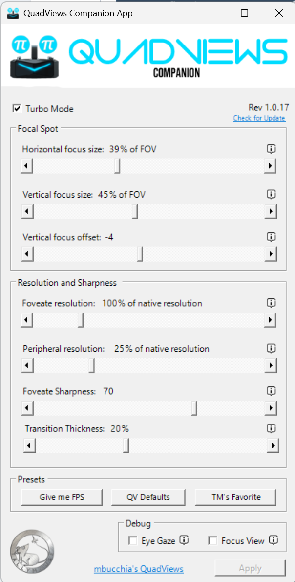Open mbucchia's QuadViews link
The image size is (295, 582).
pyautogui.click(x=139, y=569)
